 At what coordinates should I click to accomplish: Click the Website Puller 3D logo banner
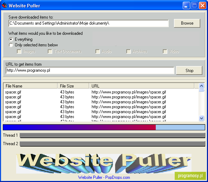104,163
